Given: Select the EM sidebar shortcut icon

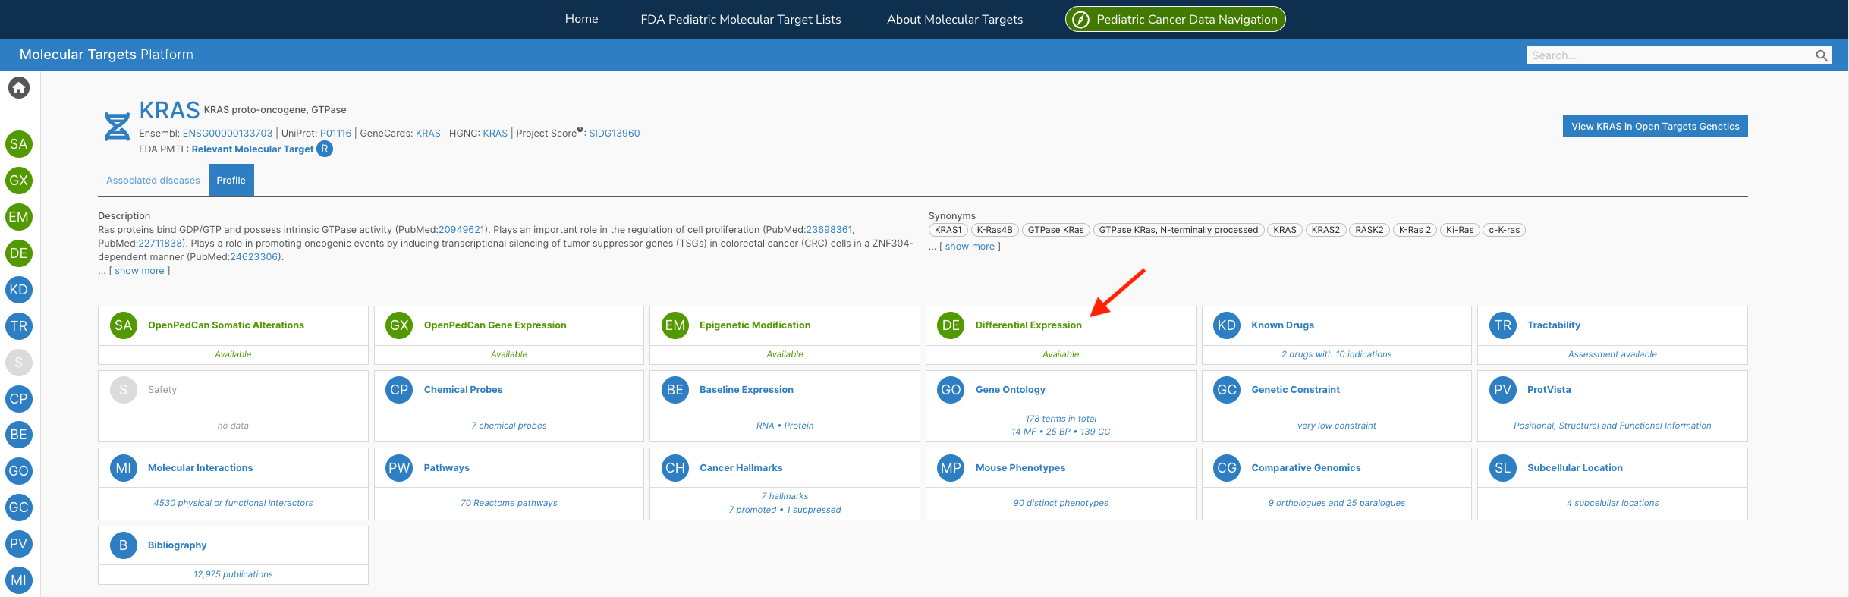Looking at the screenshot, I should tap(19, 217).
